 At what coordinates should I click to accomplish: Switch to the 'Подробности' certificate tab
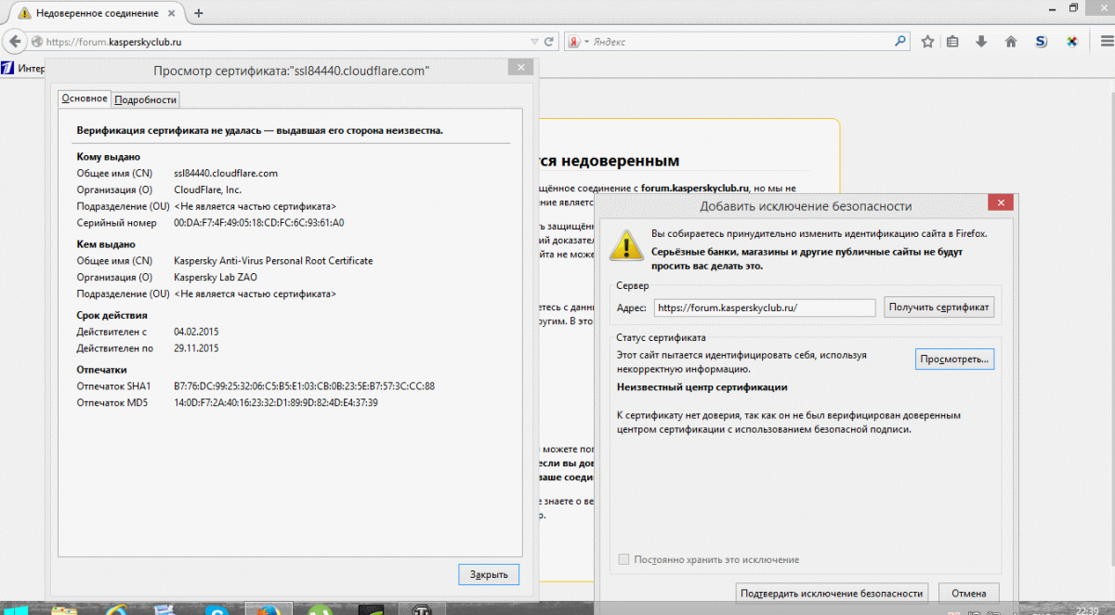click(146, 99)
